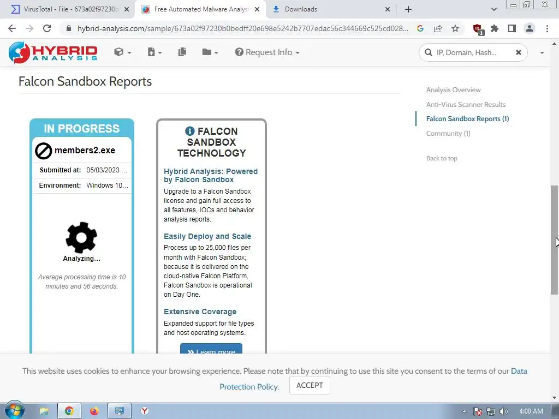Screen dimensions: 559x419
Task: Click the info icon in Falcon Sandbox card
Action: (189, 131)
